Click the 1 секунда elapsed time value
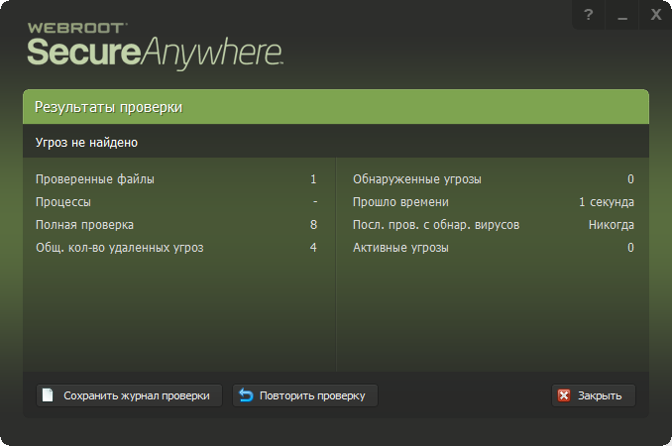The image size is (672, 446). [607, 202]
